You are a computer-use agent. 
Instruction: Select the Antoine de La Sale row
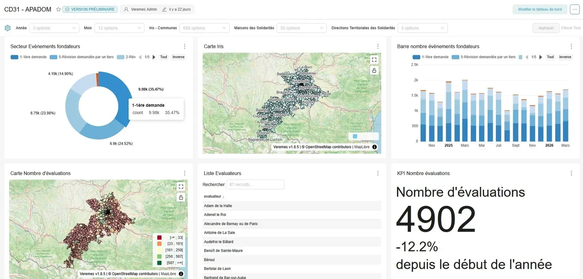292,233
